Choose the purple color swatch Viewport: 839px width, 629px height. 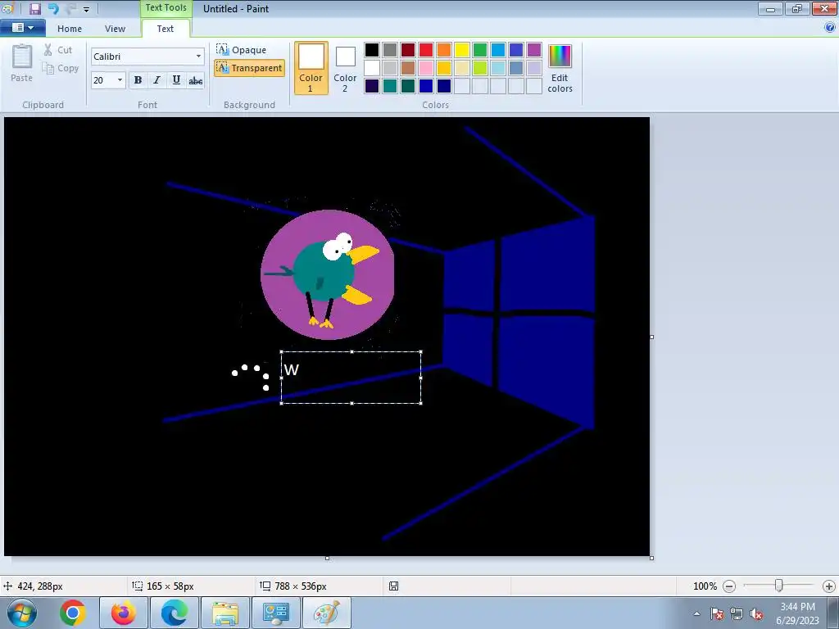pos(534,50)
